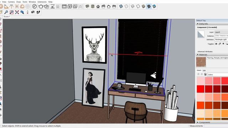Open the Help menu
The height and width of the screenshot is (128, 228).
tap(50, 2)
